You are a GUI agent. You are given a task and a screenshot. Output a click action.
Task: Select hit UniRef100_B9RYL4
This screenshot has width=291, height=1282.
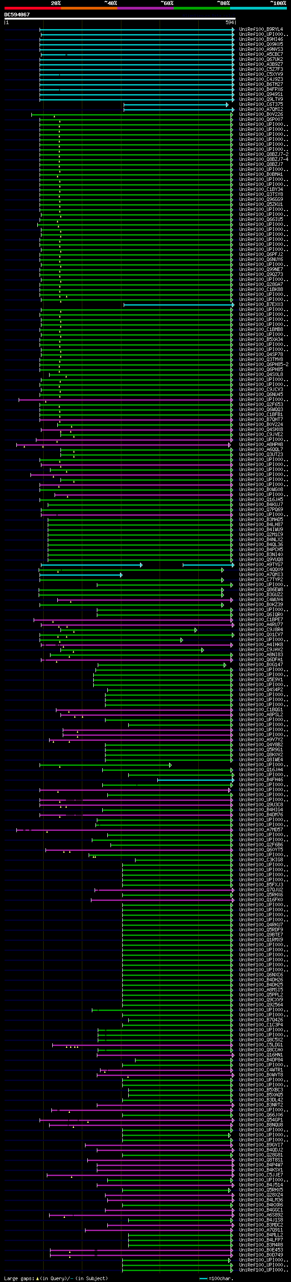click(x=261, y=30)
